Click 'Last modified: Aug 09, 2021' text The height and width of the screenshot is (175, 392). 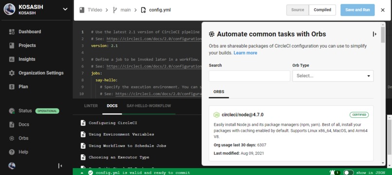pos(238,153)
